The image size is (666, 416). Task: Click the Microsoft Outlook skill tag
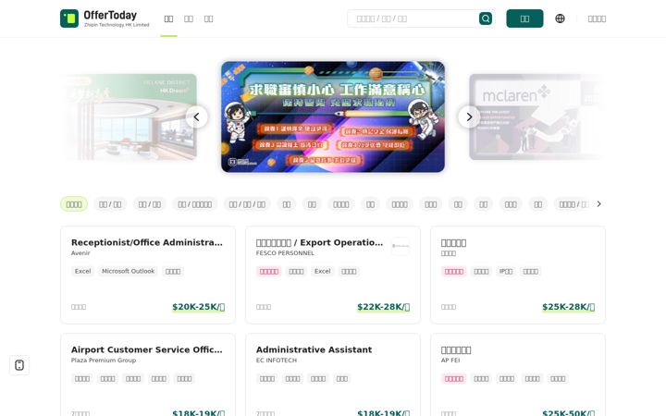[129, 271]
